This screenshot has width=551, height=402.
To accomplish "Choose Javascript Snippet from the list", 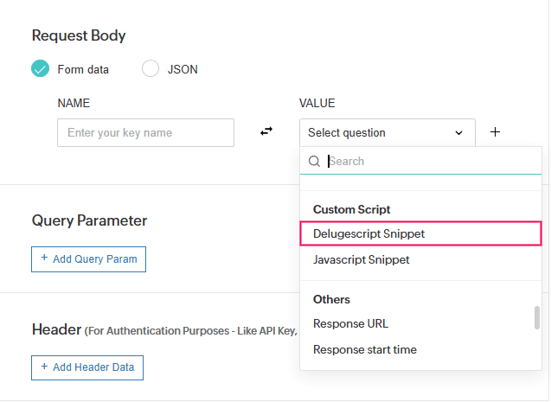I will pos(362,259).
